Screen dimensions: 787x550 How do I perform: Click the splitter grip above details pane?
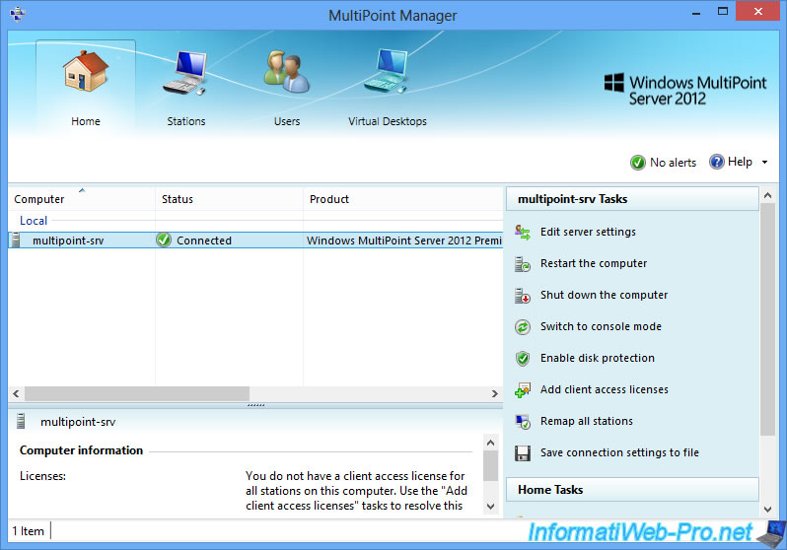[256, 404]
